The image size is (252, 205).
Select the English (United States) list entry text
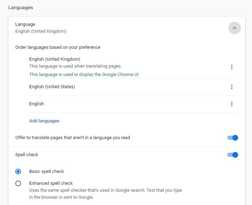52,87
